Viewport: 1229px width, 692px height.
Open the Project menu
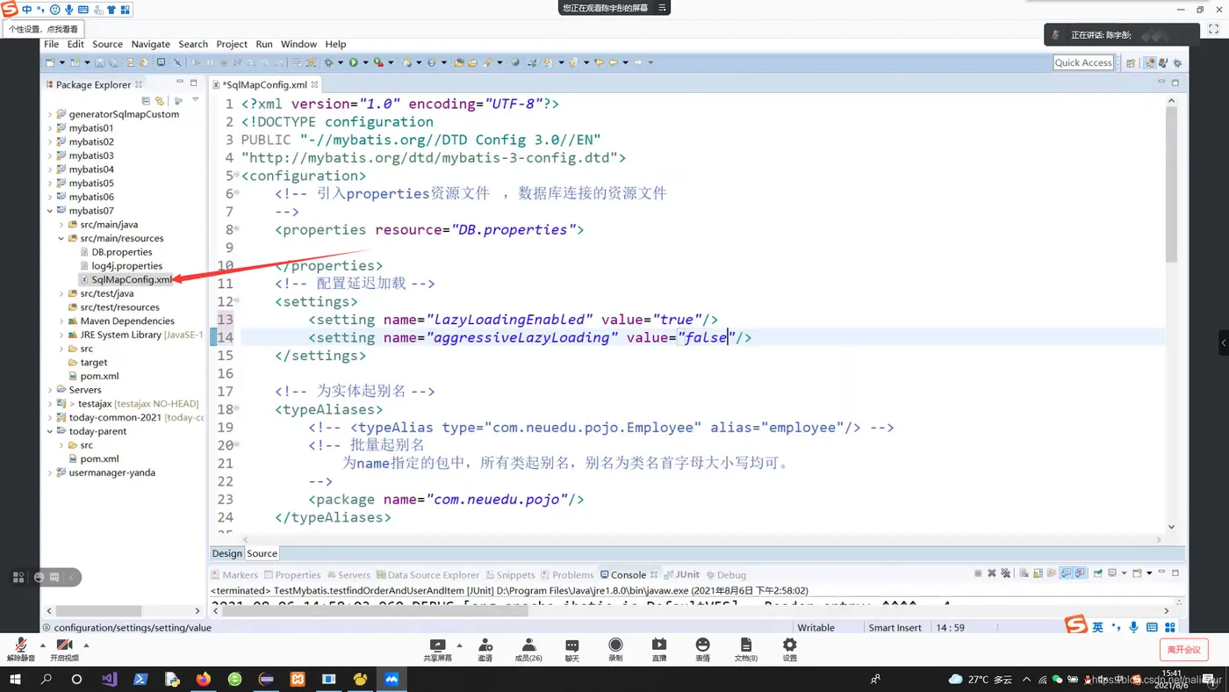(232, 44)
